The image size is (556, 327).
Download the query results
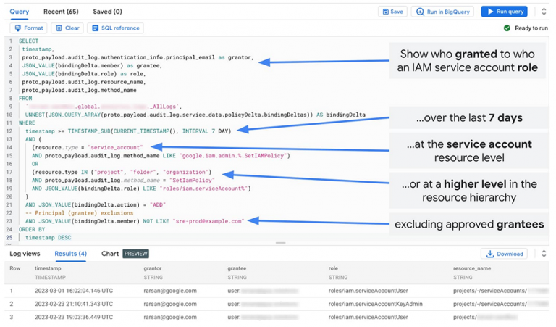click(x=505, y=254)
